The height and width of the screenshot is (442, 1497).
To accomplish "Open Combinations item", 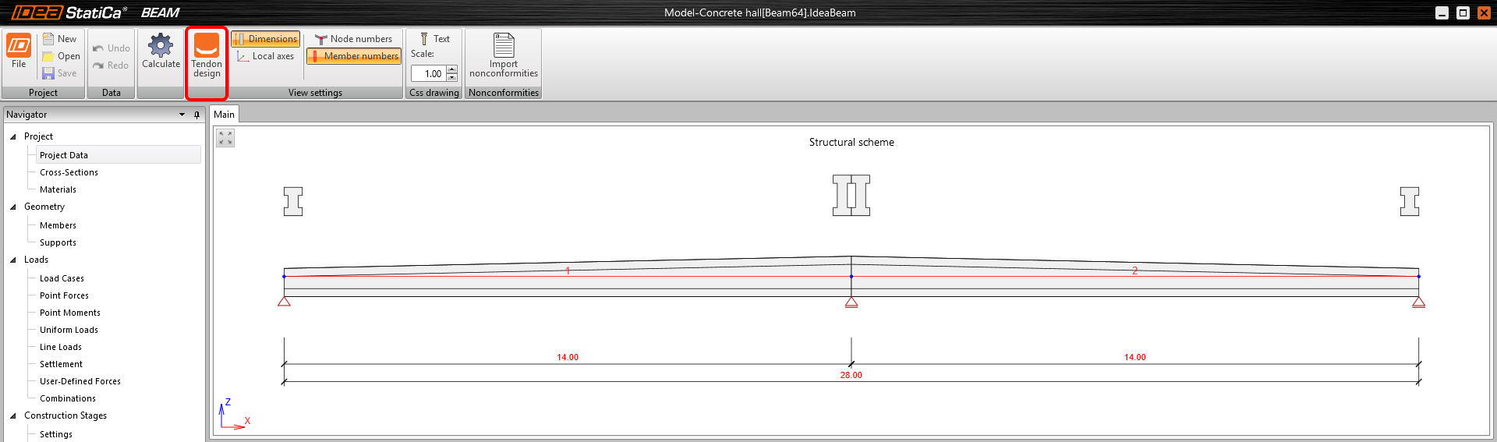I will click(x=68, y=398).
